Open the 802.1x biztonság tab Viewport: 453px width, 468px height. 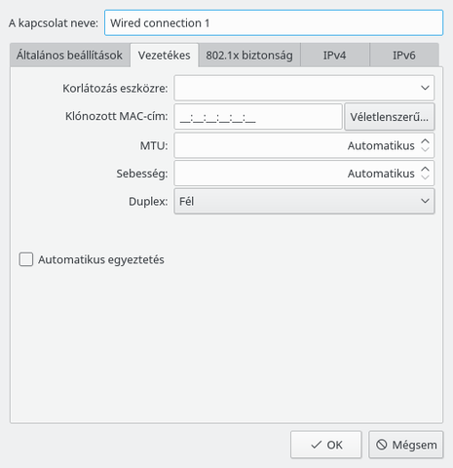[249, 56]
